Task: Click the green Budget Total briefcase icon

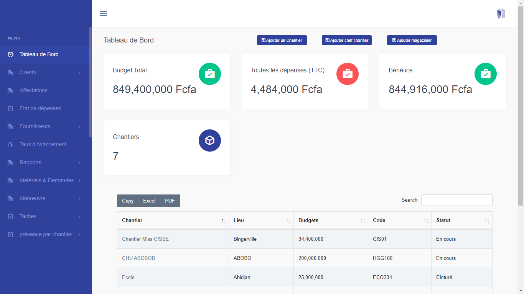Action: pos(210,74)
